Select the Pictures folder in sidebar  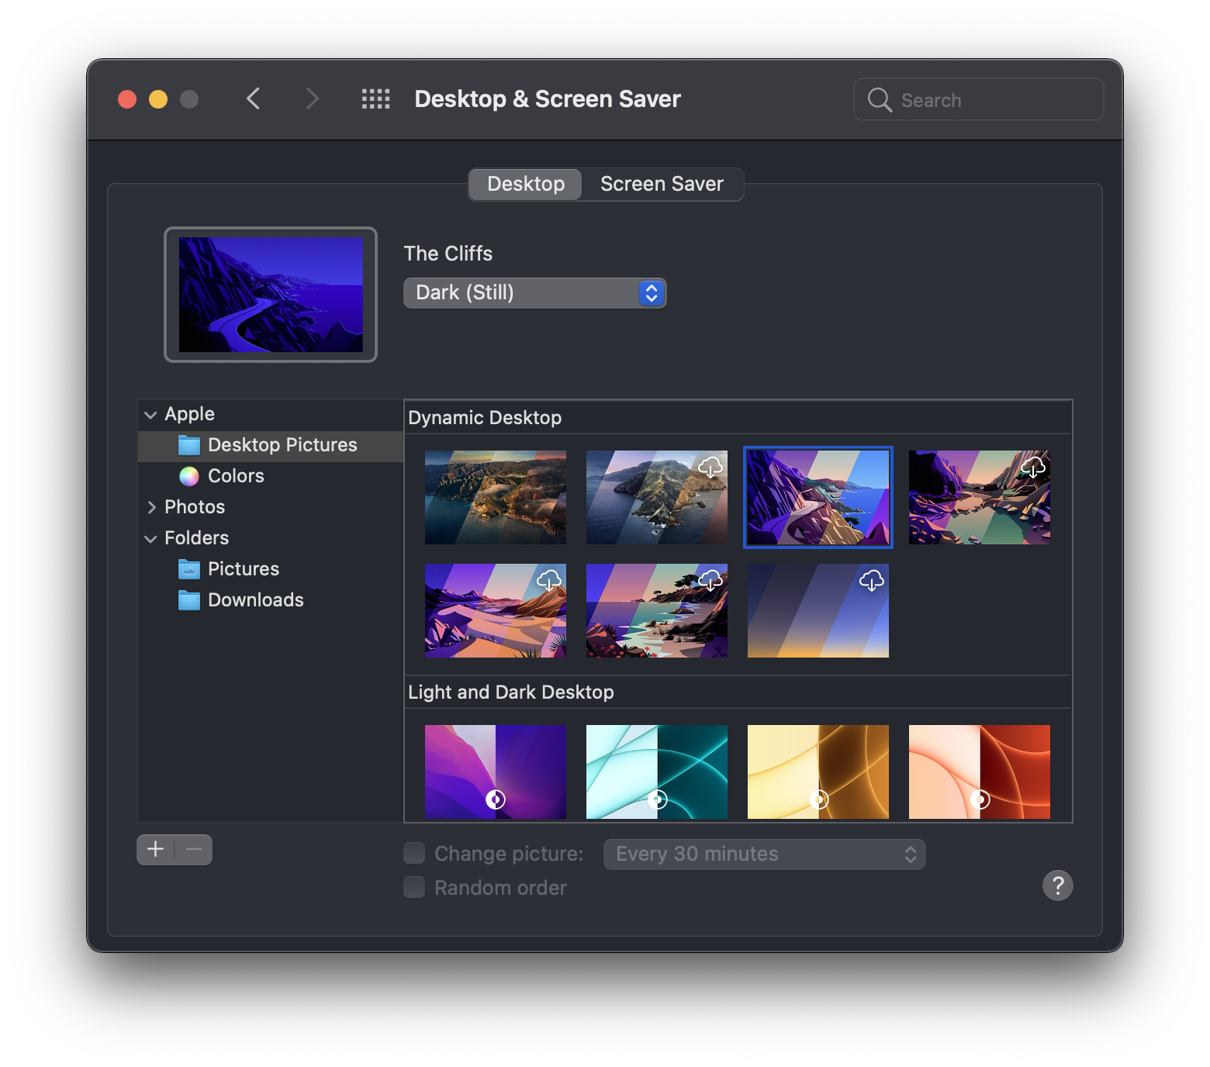click(x=271, y=569)
